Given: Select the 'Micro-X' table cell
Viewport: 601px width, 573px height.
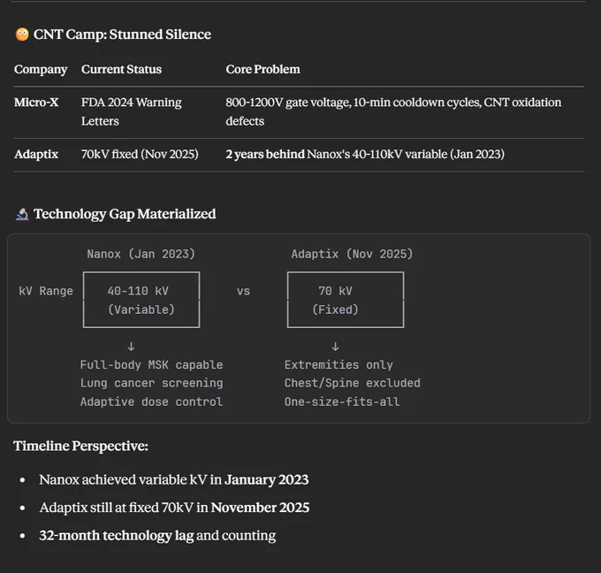Looking at the screenshot, I should (36, 103).
